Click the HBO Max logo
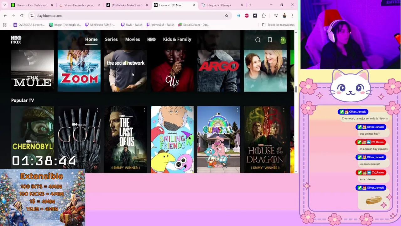401x226 pixels. pos(16,40)
